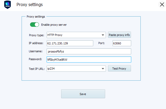Save the proxy configuration
Image resolution: width=166 pixels, height=109 pixels.
[83, 94]
